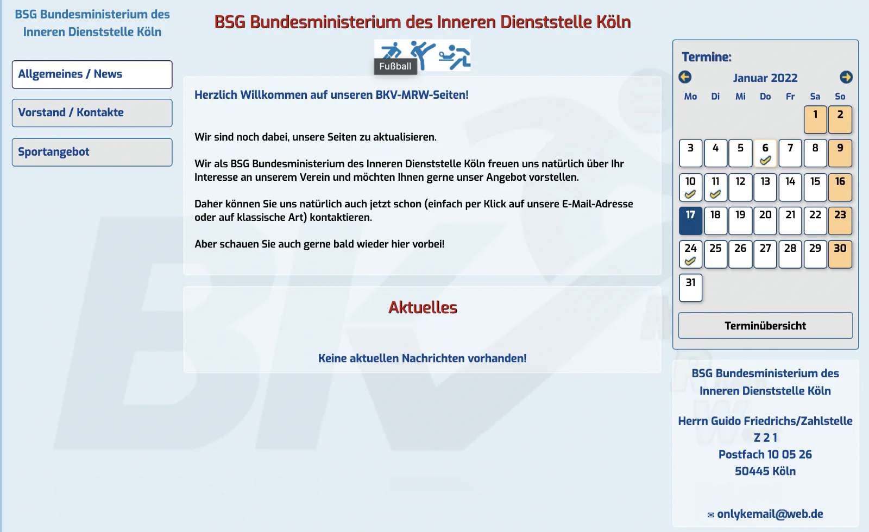
Task: Click the site title link in the sidebar header
Action: point(92,23)
